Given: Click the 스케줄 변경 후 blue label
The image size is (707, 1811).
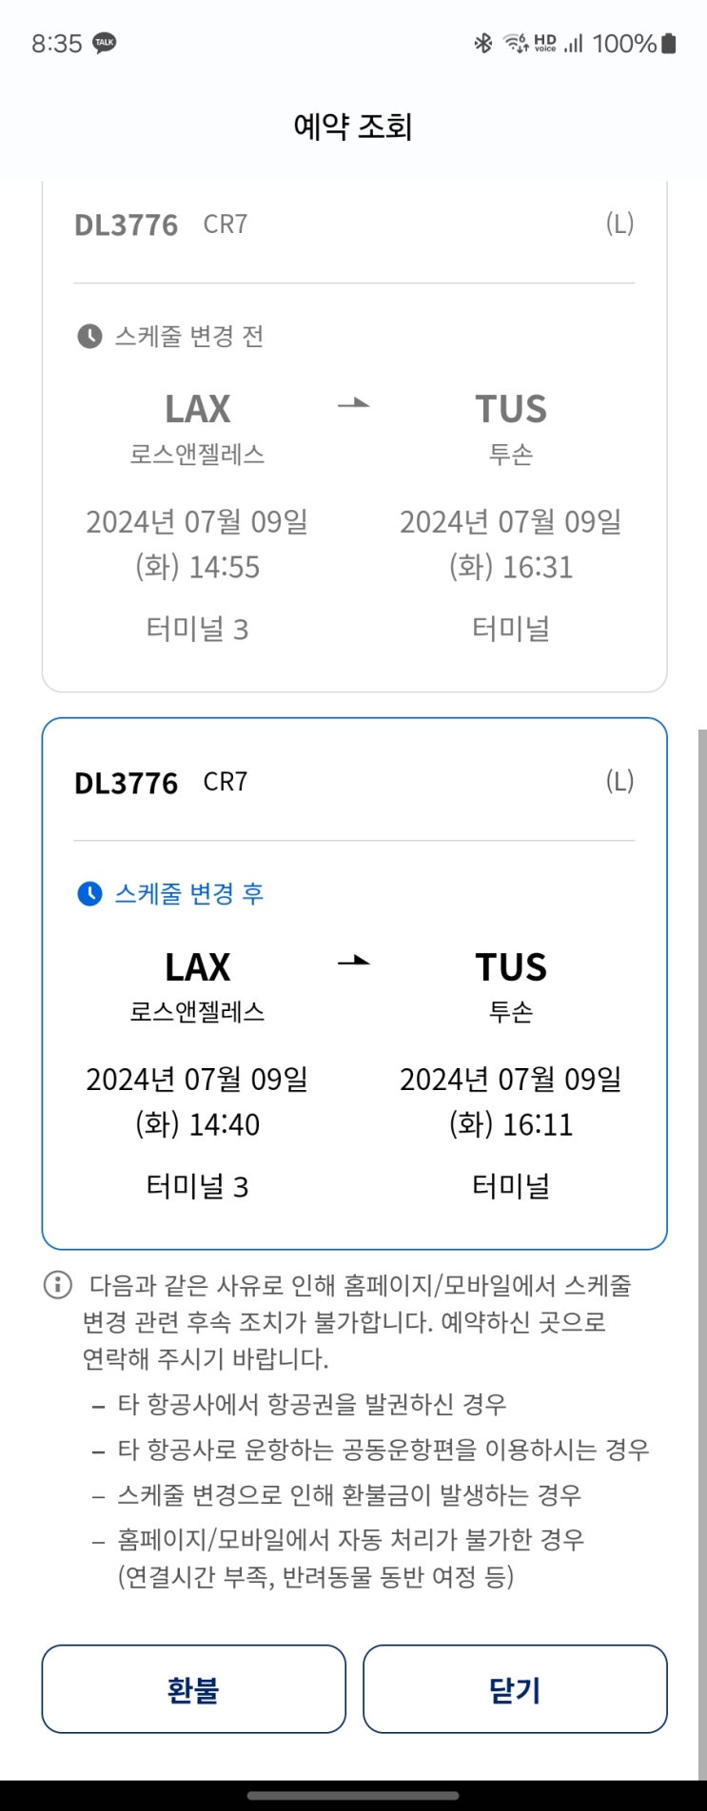Looking at the screenshot, I should tap(189, 894).
